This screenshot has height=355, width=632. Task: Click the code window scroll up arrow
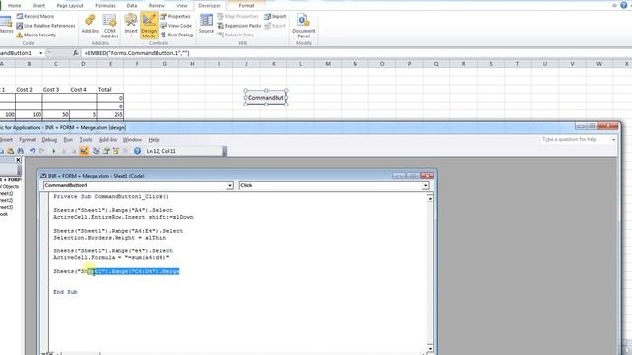[x=430, y=198]
